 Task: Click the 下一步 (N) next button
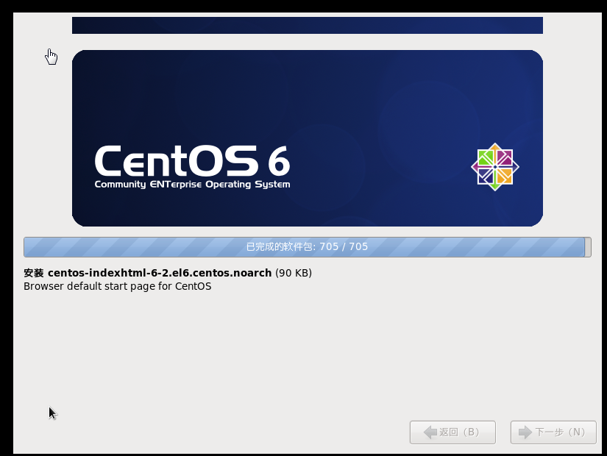pyautogui.click(x=553, y=432)
